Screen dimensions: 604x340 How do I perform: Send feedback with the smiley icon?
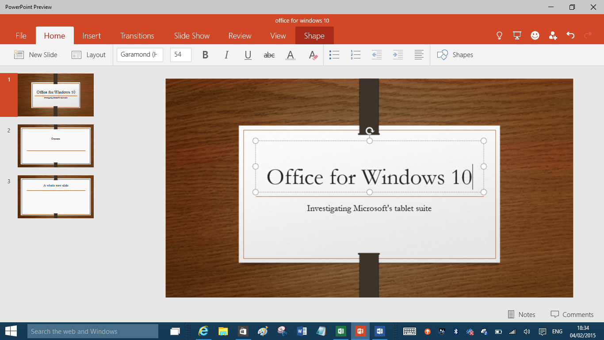(535, 35)
